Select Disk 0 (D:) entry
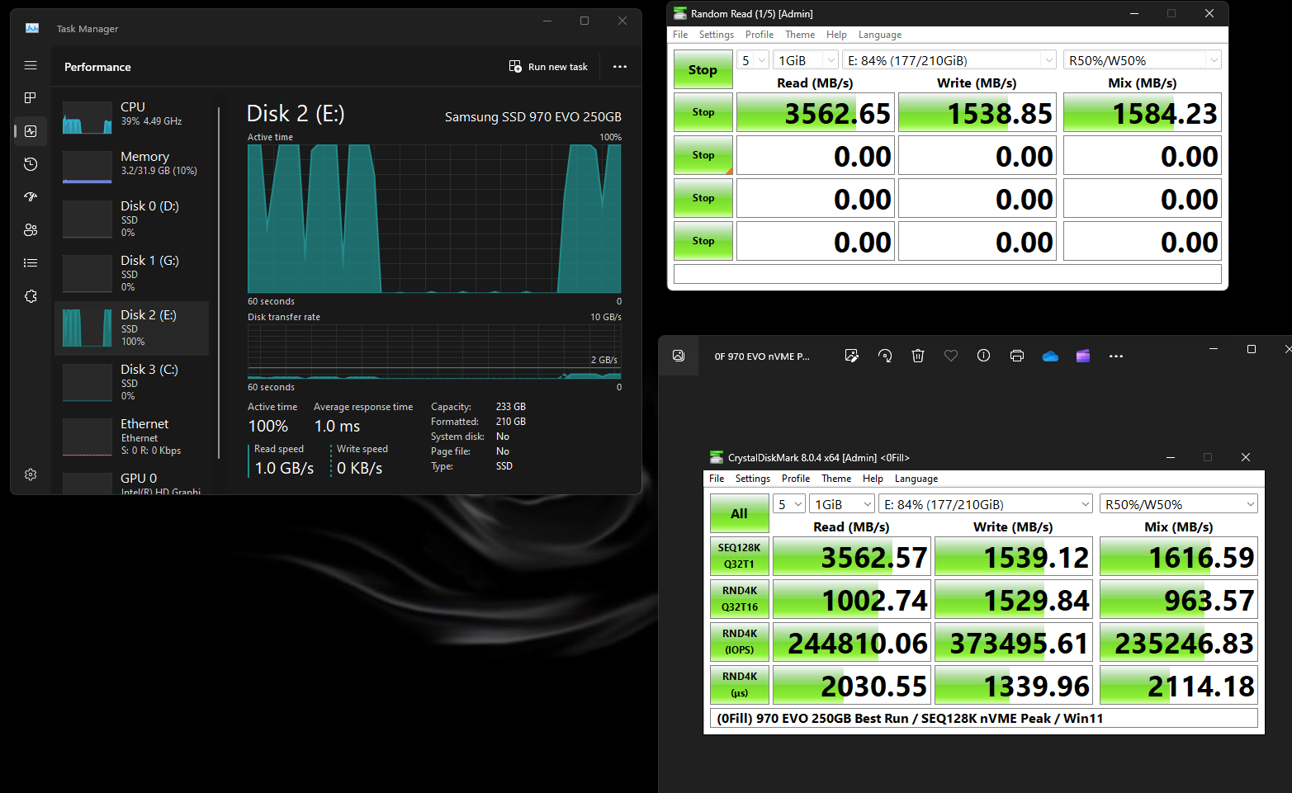 pyautogui.click(x=132, y=219)
